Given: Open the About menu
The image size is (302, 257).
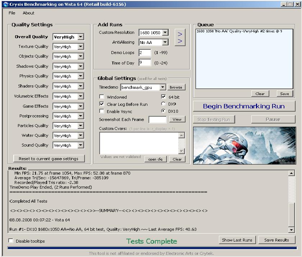Looking at the screenshot, I should [x=28, y=13].
